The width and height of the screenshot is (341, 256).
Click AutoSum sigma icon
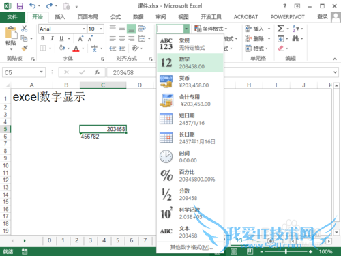280,29
